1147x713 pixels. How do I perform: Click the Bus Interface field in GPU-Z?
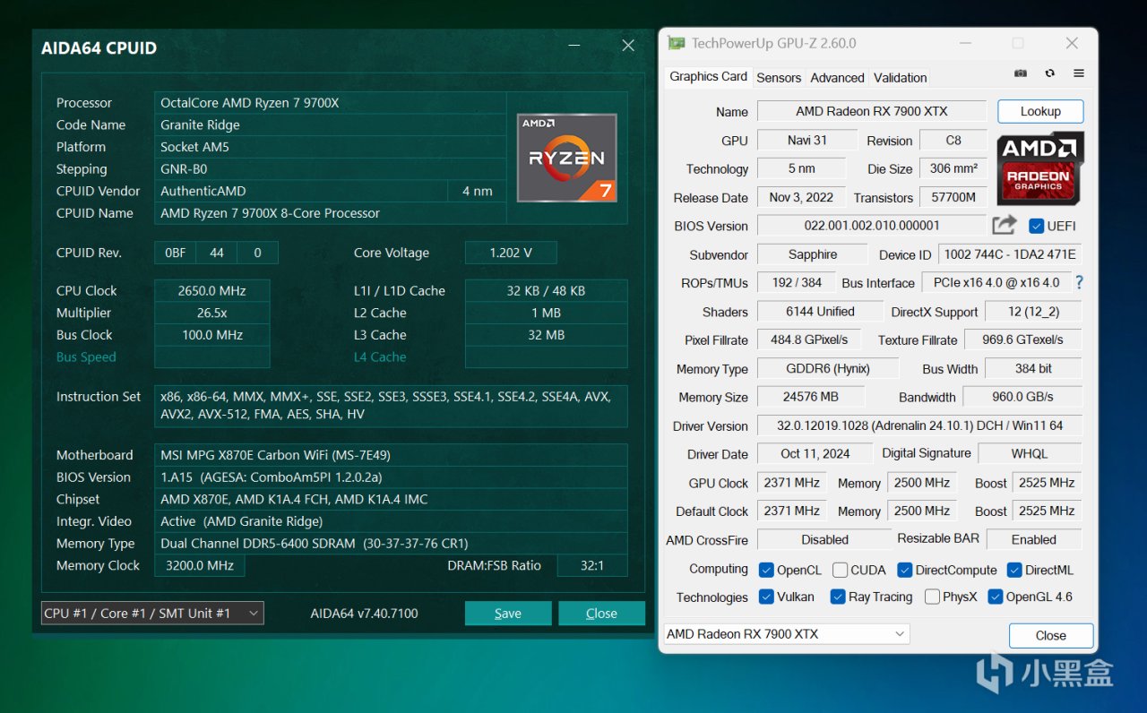[x=996, y=282]
